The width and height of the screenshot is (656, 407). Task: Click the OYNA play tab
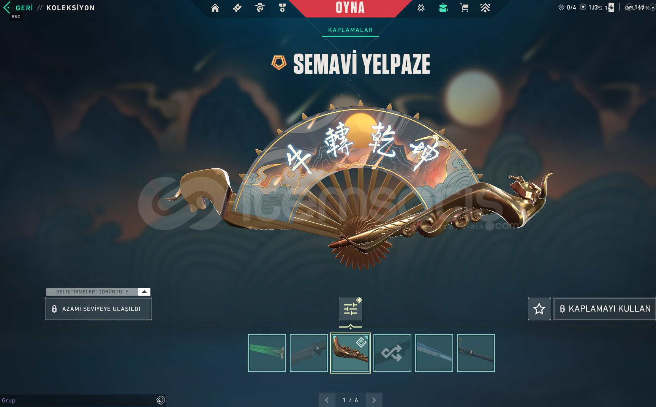[x=350, y=8]
